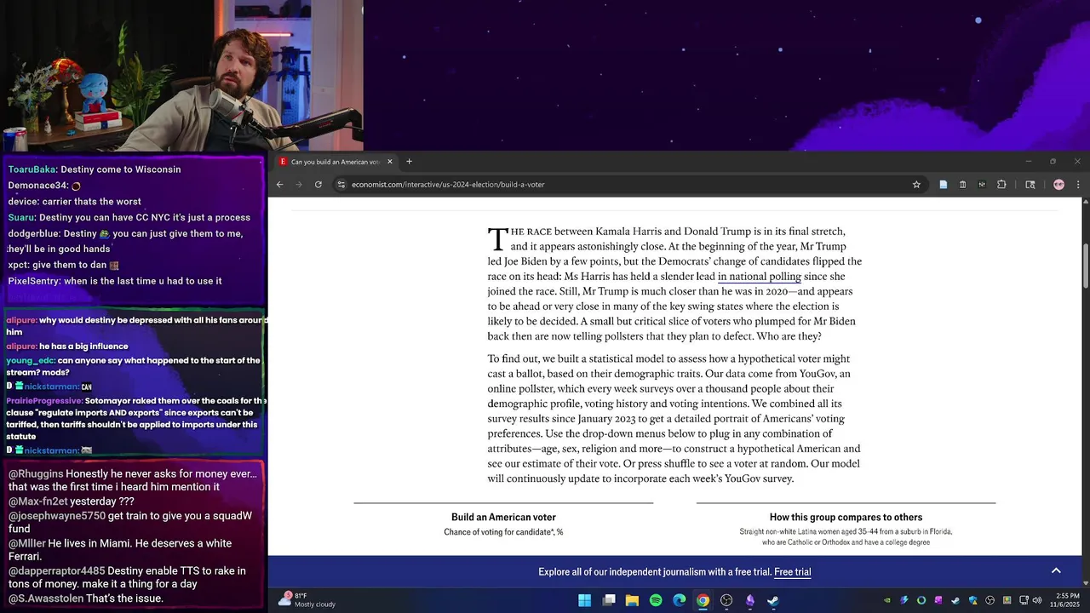Open NVIDIA icon in system tray
The width and height of the screenshot is (1090, 613).
point(887,600)
